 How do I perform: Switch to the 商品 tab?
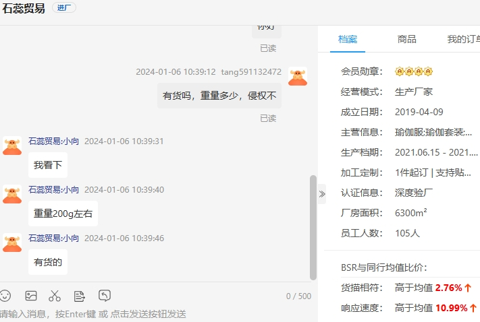pyautogui.click(x=406, y=39)
